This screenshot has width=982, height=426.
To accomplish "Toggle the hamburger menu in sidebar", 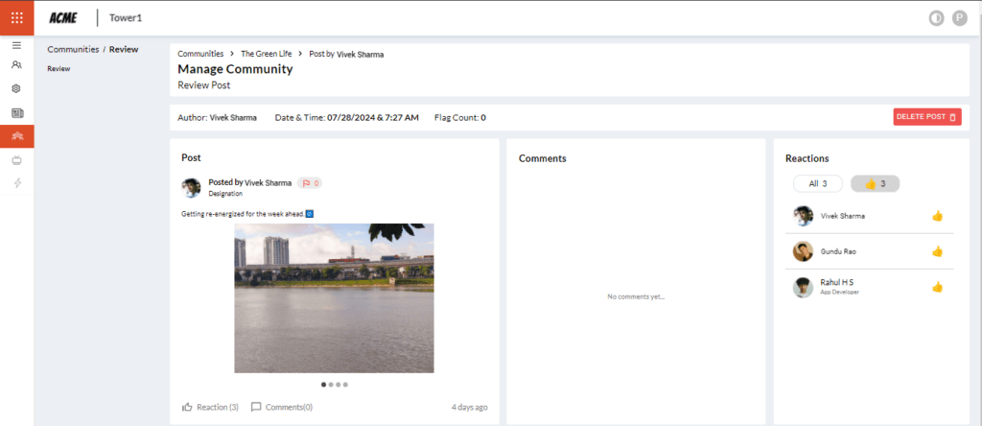I will (16, 45).
